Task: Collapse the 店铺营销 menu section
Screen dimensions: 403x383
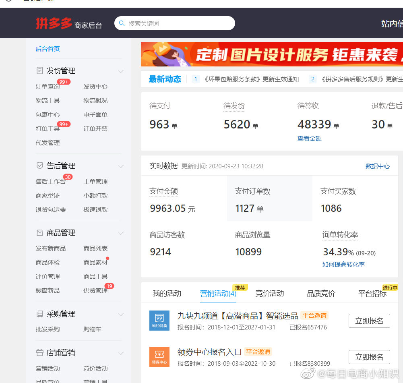Action: (x=120, y=353)
